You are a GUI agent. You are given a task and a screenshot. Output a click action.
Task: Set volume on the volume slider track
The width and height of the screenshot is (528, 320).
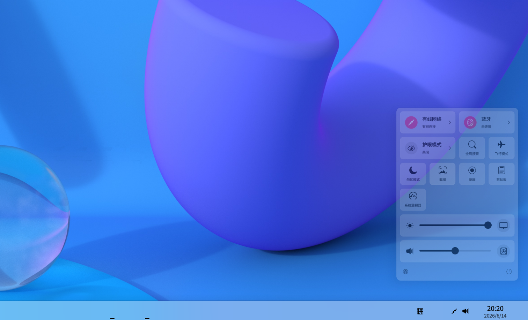point(455,251)
